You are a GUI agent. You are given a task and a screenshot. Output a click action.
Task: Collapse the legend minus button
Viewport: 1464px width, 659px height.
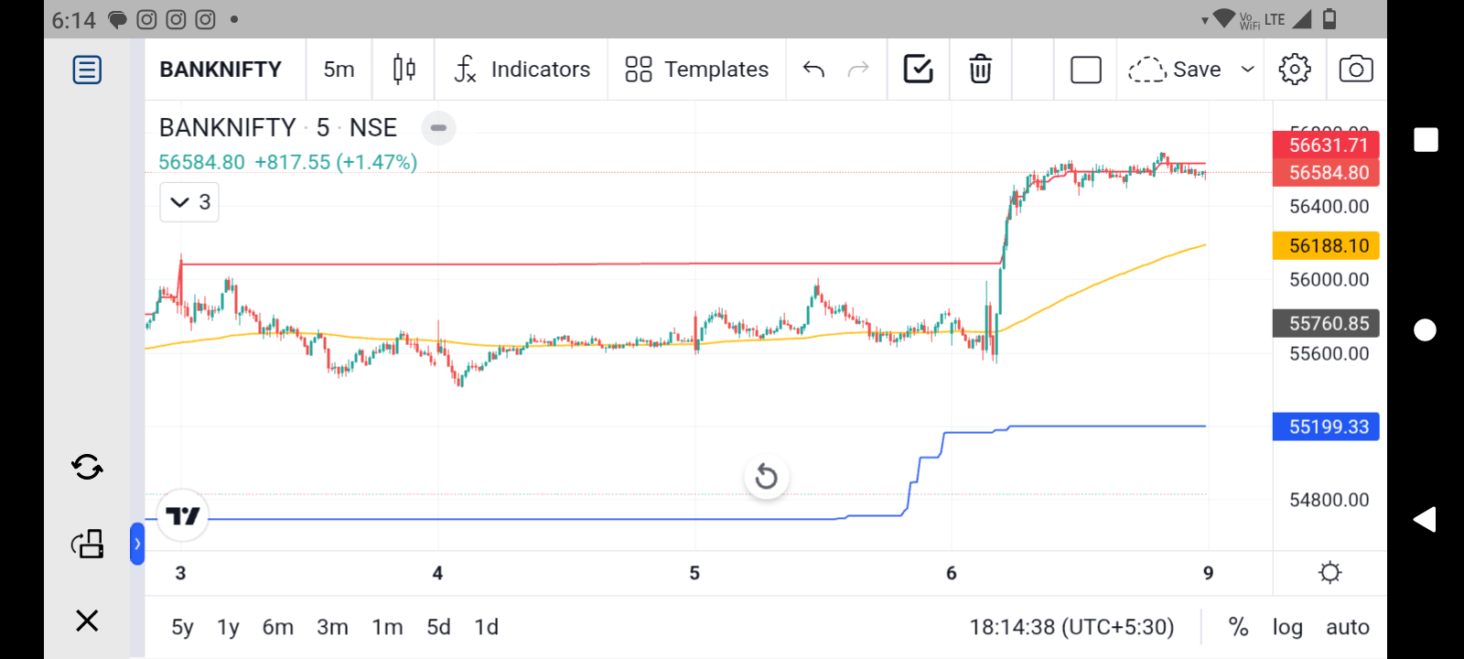(x=438, y=128)
